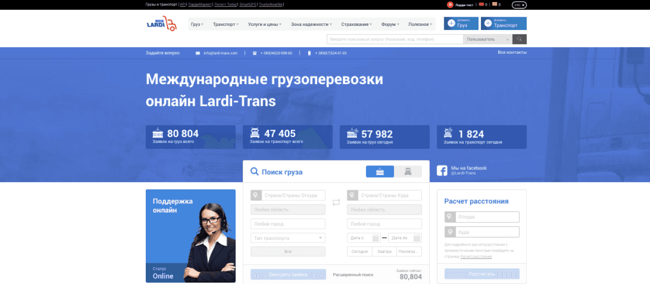This screenshot has height=284, width=650.
Task: Open the Логист.Today link
Action: 225,5
